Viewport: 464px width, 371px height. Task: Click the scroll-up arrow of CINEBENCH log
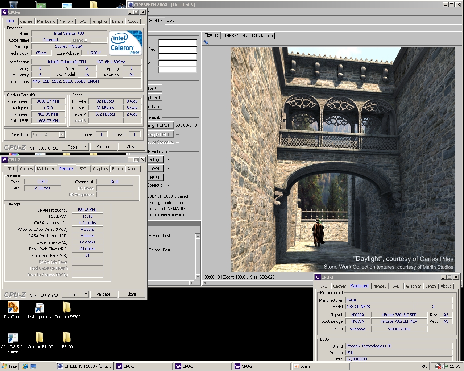(x=198, y=236)
